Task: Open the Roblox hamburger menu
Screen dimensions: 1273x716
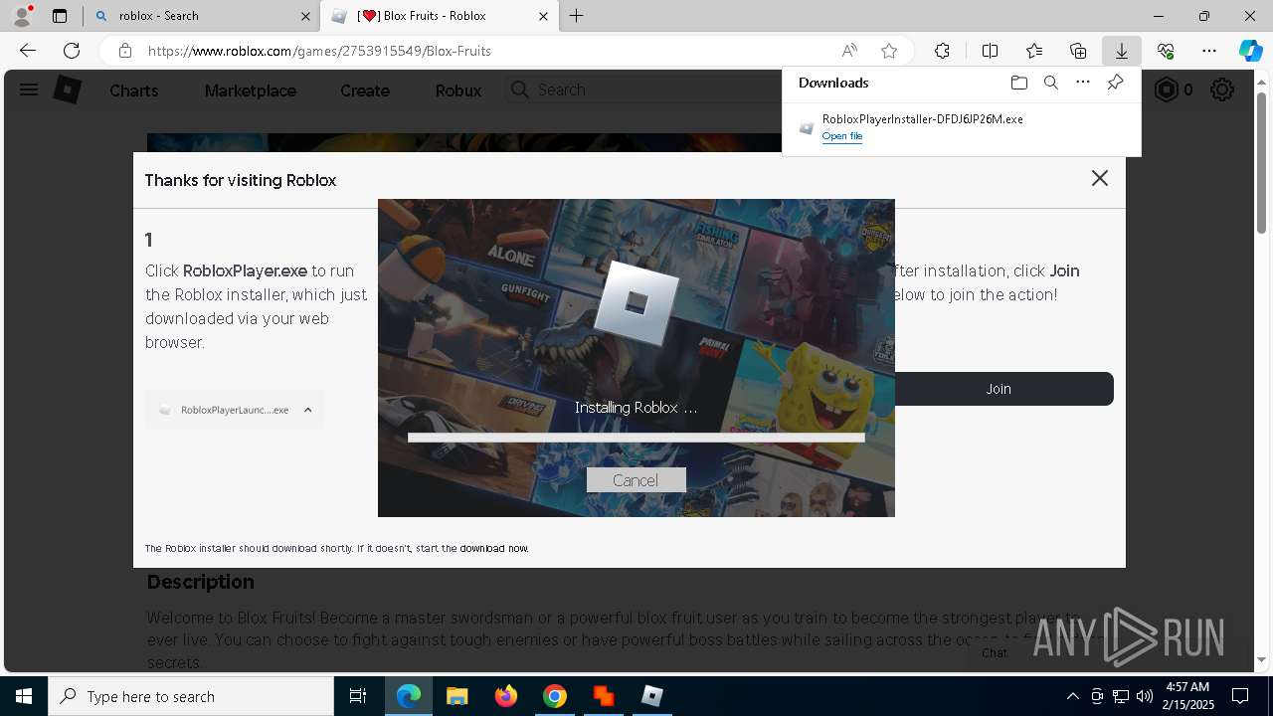Action: tap(29, 89)
